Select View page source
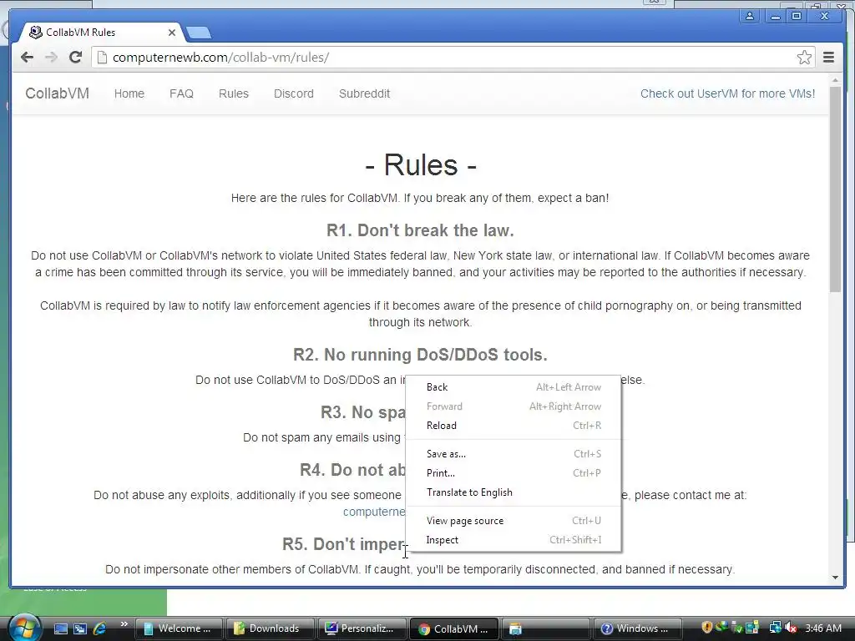The width and height of the screenshot is (855, 641). point(513,521)
